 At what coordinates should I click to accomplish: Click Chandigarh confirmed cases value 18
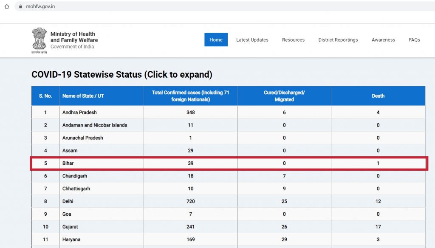click(x=191, y=176)
